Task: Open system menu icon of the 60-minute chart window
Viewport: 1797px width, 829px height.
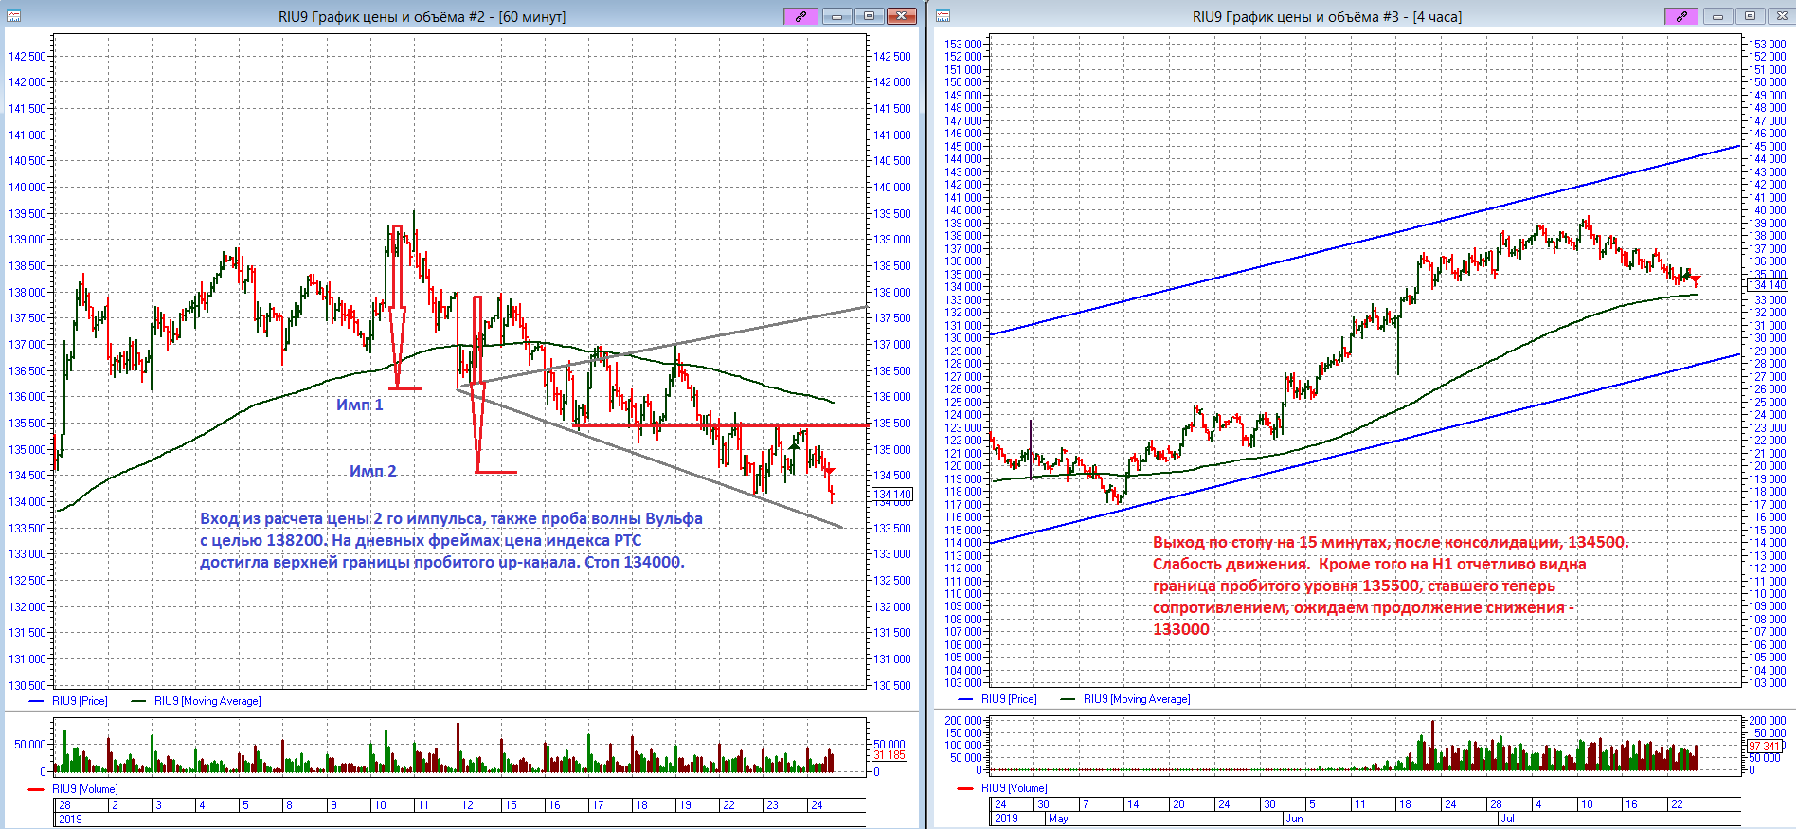Action: tap(13, 16)
